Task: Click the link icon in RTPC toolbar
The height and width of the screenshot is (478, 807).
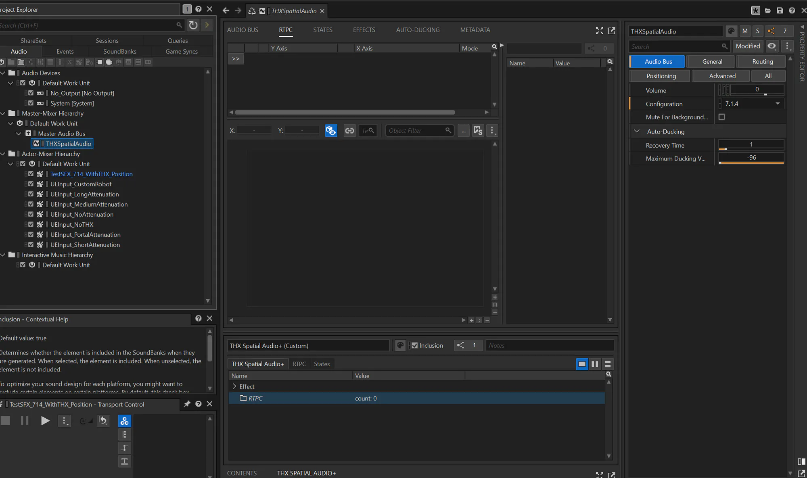Action: (x=349, y=130)
